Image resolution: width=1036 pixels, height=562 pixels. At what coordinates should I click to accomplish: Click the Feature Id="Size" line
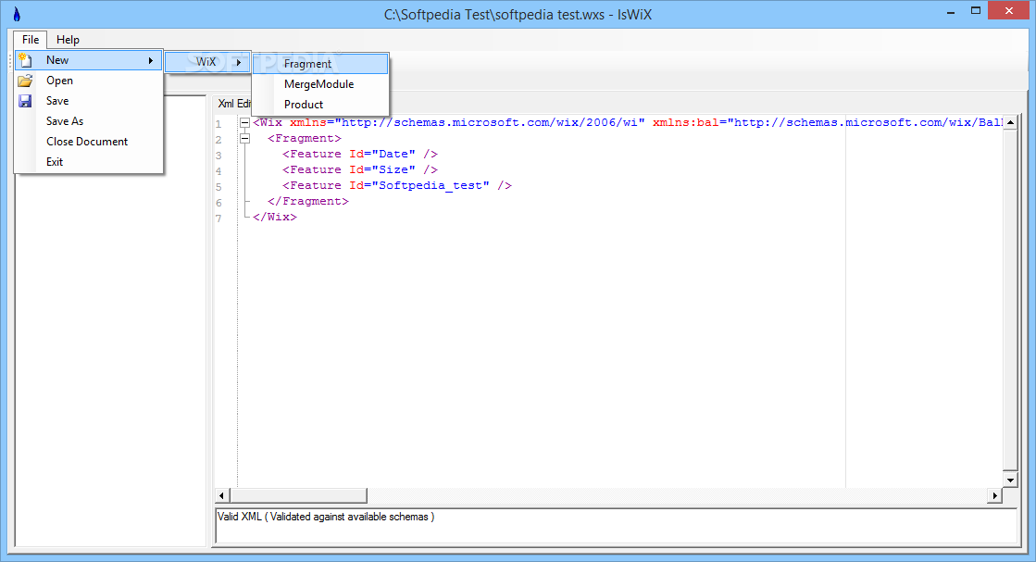360,169
